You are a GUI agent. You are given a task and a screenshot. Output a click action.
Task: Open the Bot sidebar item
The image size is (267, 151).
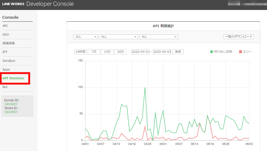(5, 87)
